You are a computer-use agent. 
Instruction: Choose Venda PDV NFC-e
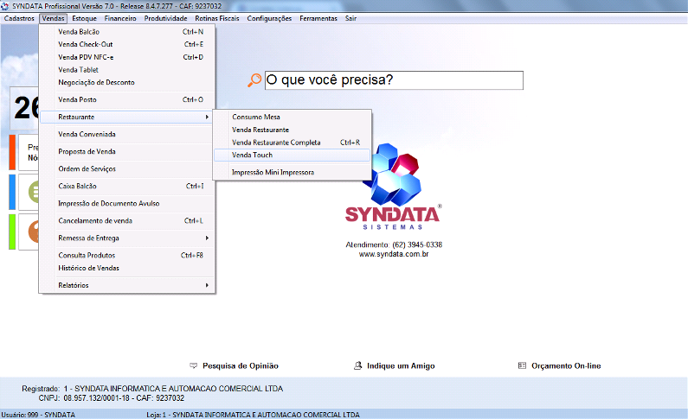[127, 57]
